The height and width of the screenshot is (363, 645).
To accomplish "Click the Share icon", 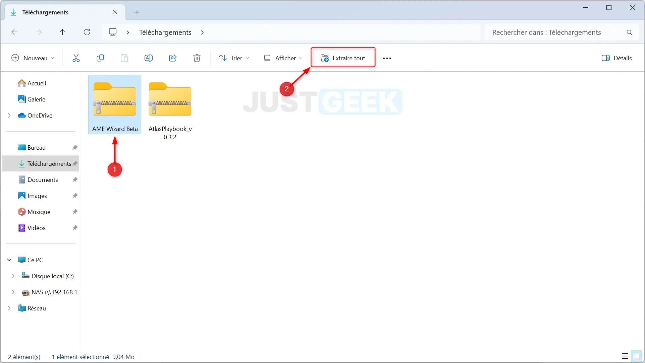I will [x=173, y=58].
